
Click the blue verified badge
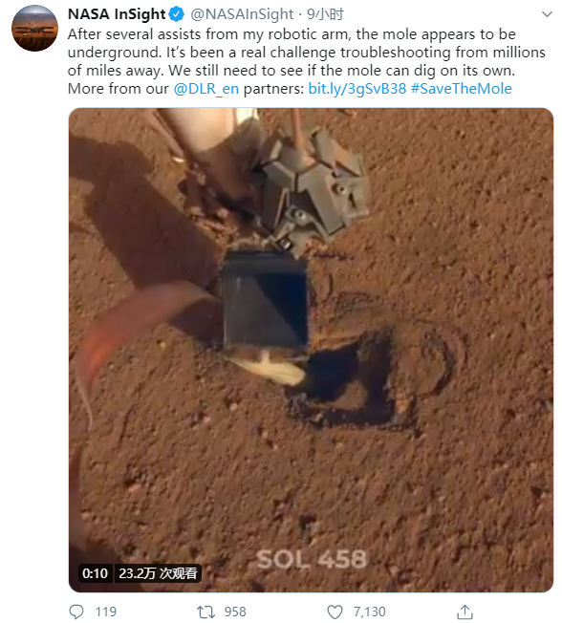(177, 14)
